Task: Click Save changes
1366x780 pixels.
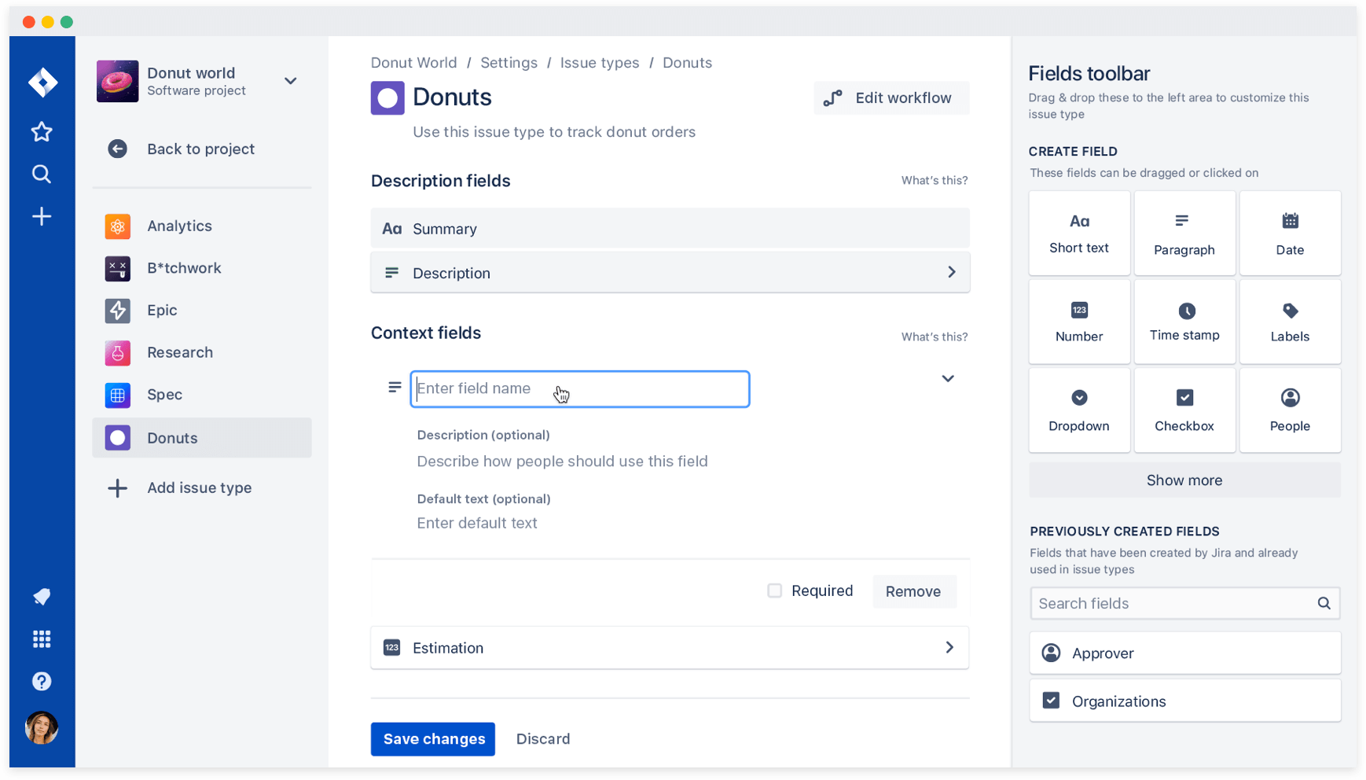Action: [433, 739]
